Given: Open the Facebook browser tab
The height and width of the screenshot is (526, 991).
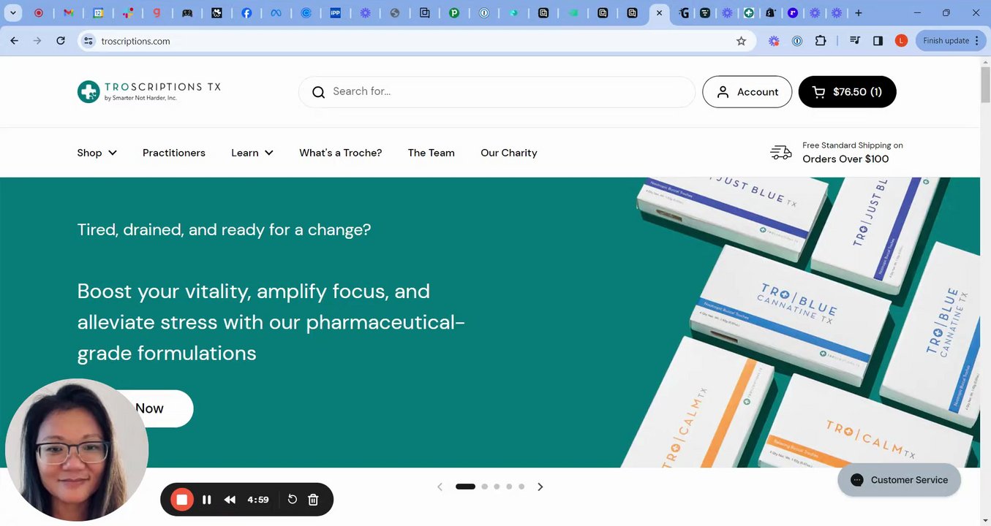Looking at the screenshot, I should click(246, 13).
